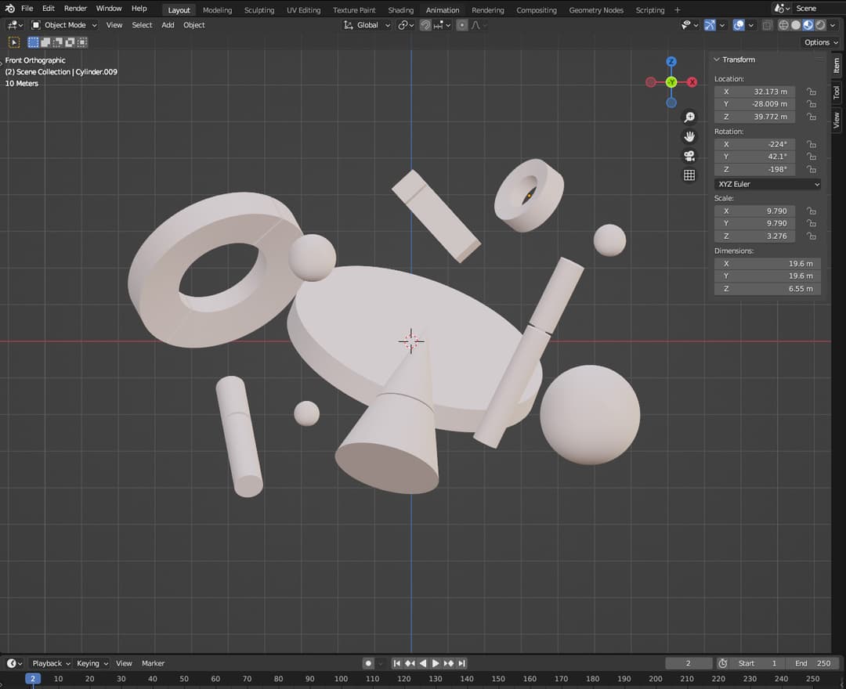Enable the snapping magnet icon
The image size is (846, 689).
(x=425, y=24)
